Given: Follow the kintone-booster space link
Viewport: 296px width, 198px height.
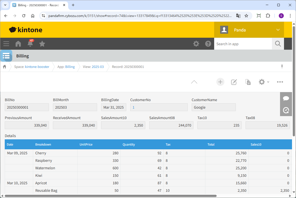Looking at the screenshot, I should 37,67.
